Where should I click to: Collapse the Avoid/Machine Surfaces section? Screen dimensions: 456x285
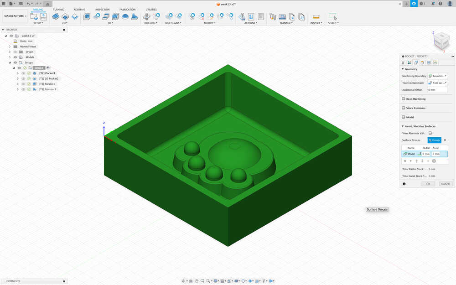(x=403, y=126)
